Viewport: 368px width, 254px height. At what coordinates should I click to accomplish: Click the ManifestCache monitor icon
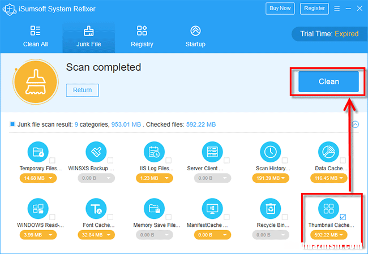click(x=212, y=209)
